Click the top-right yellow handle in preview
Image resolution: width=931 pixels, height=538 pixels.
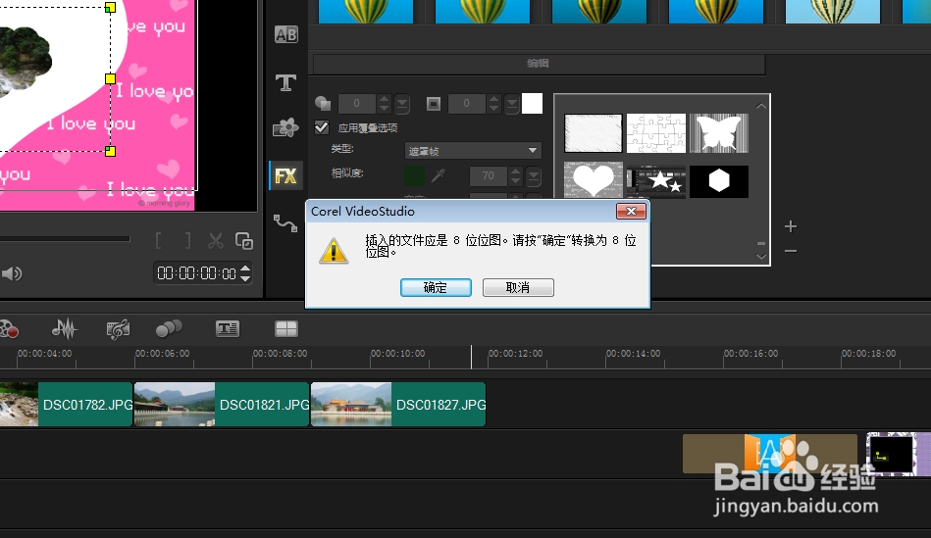pyautogui.click(x=110, y=7)
